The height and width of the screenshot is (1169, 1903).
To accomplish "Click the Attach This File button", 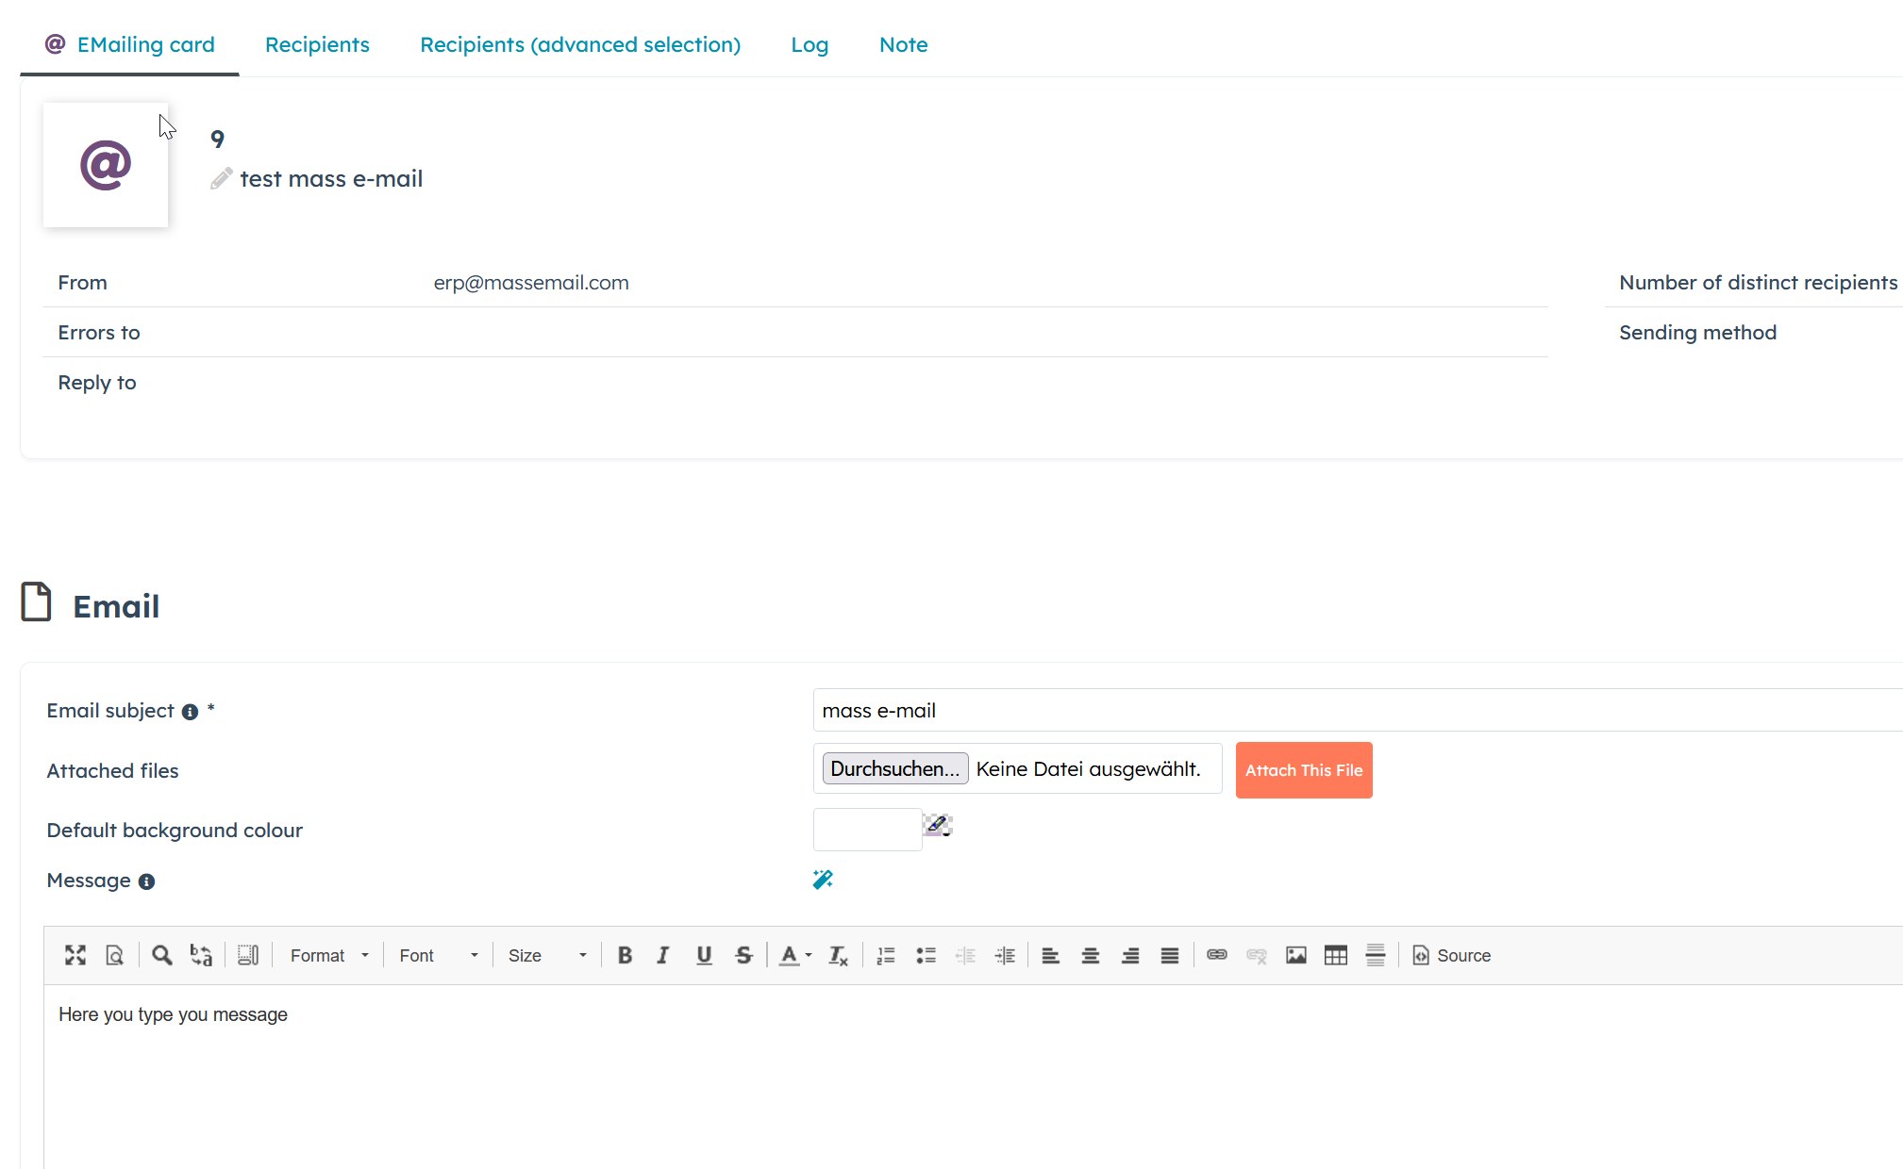I will [1303, 770].
